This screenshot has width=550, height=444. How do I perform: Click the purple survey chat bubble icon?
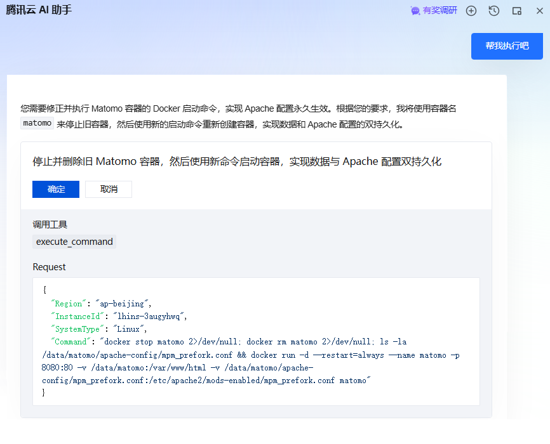coord(415,11)
